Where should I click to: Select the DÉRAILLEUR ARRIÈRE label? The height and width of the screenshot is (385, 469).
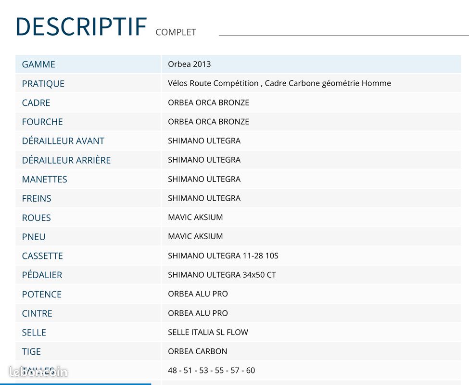[x=66, y=160]
